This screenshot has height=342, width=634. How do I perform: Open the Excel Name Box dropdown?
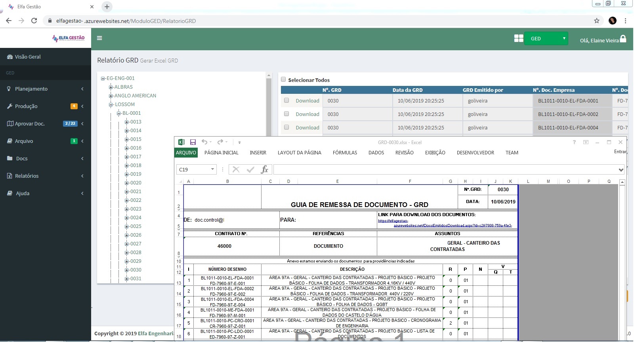pos(212,169)
